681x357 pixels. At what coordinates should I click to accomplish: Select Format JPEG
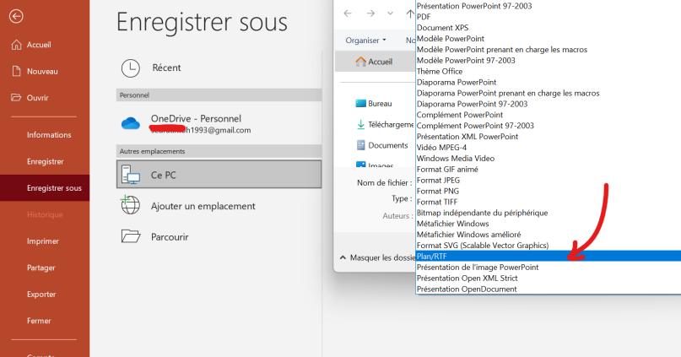point(438,180)
